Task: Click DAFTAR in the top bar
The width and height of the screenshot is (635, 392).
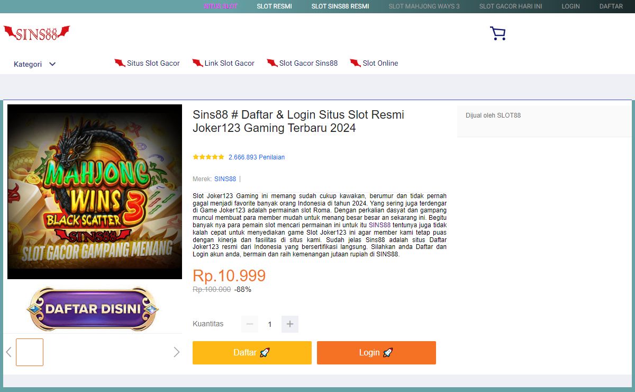Action: coord(611,6)
